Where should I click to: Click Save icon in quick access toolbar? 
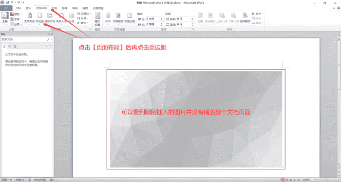click(x=7, y=2)
